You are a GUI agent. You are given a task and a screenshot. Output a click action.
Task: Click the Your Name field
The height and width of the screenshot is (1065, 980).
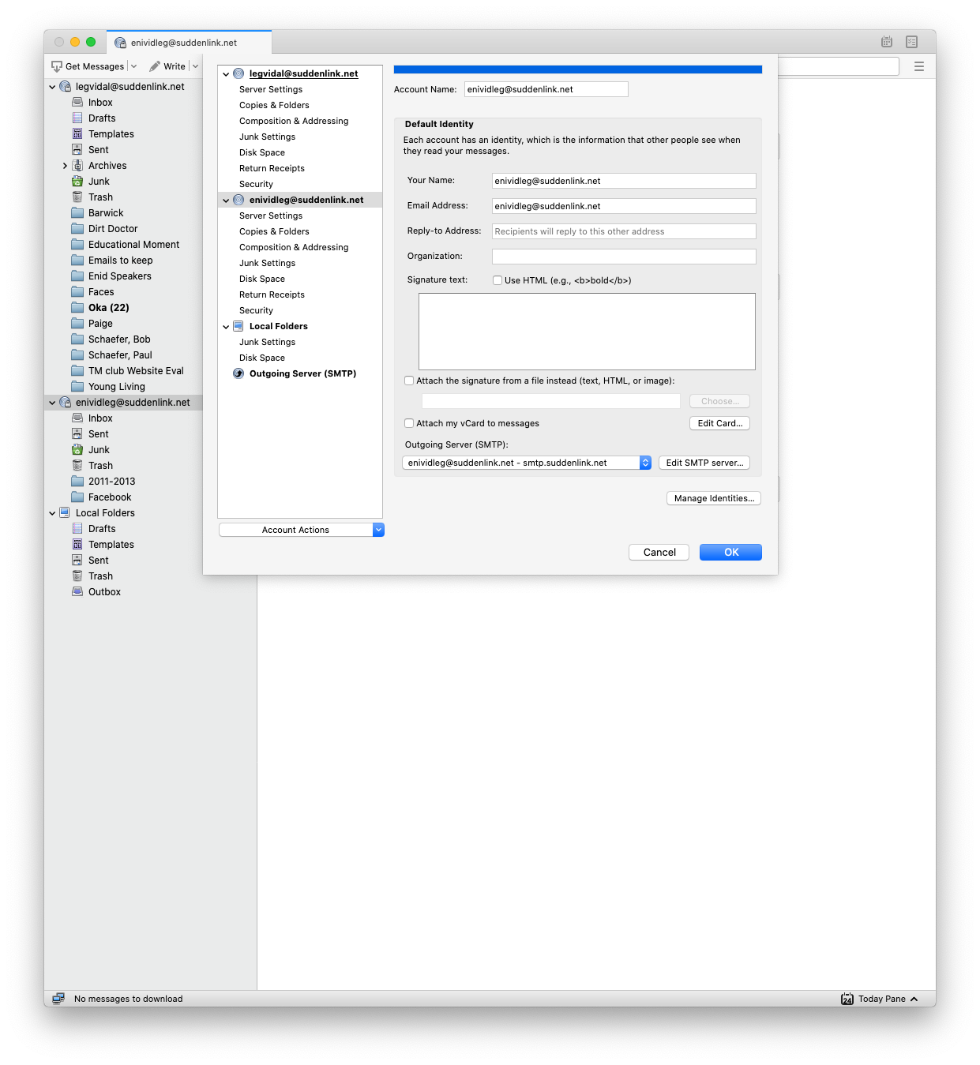point(624,181)
